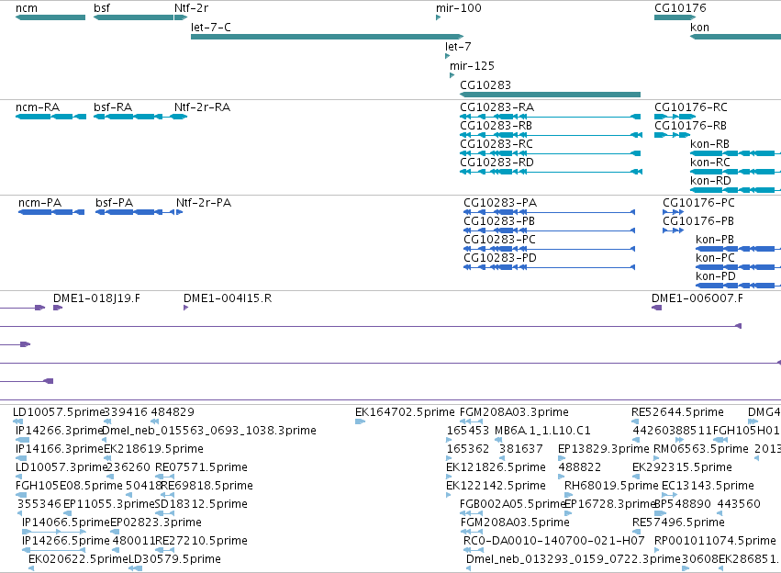Click the kon gene label
Viewport: 781px width, 573px height.
click(x=699, y=28)
